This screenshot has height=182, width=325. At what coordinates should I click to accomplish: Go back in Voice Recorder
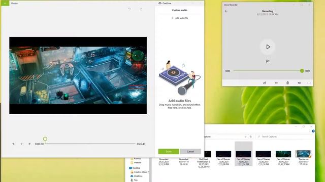point(226,11)
